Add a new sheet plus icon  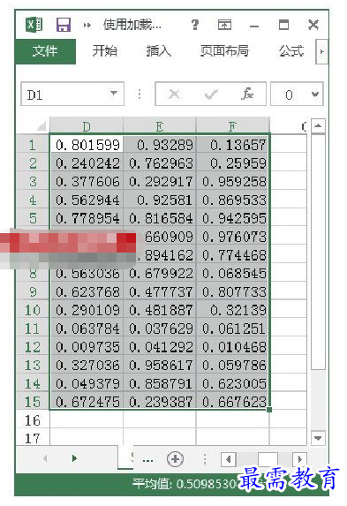pos(176,458)
